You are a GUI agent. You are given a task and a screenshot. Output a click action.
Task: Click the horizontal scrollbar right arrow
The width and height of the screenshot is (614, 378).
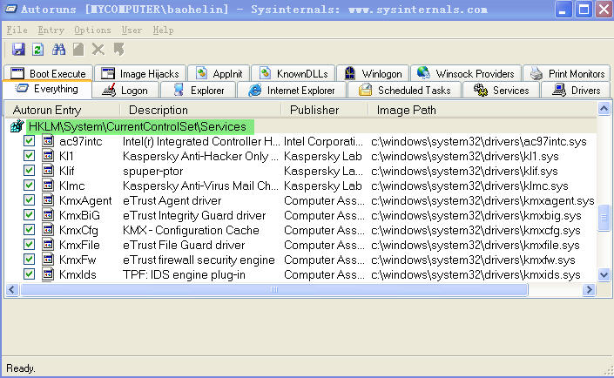click(x=589, y=289)
